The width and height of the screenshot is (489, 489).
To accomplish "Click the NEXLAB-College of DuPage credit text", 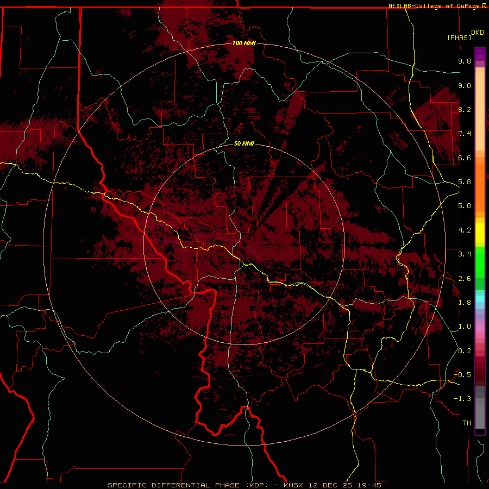I will (x=434, y=6).
